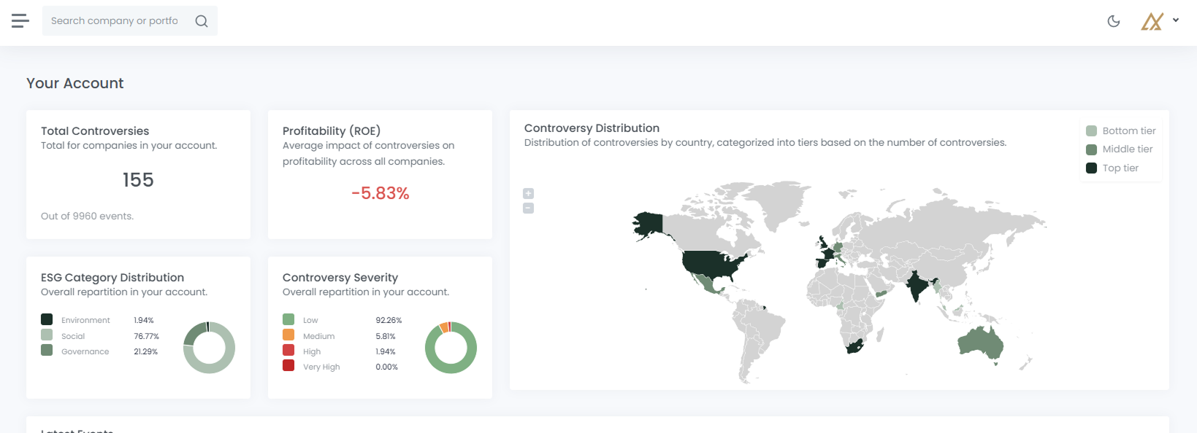
Task: Open the hamburger navigation menu
Action: pyautogui.click(x=20, y=21)
